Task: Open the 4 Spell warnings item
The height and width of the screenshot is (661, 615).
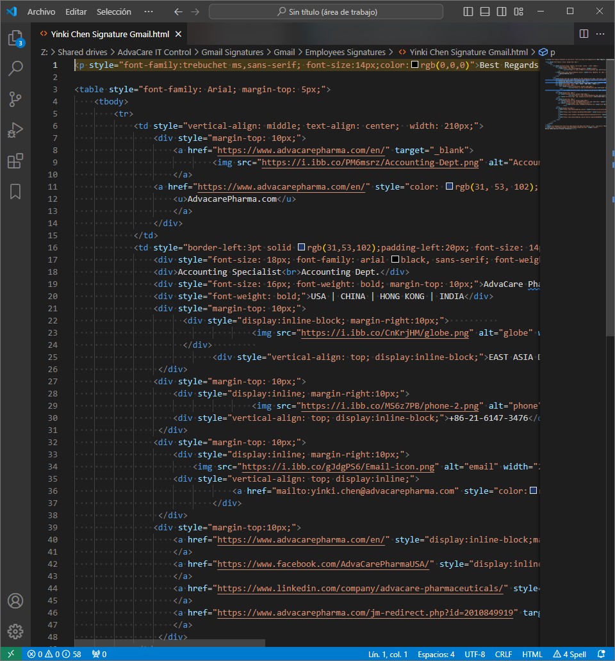Action: click(x=570, y=654)
